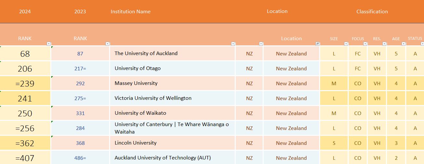Image resolution: width=424 pixels, height=164 pixels.
Task: Open the AGE column filter arrow
Action: 404,44
